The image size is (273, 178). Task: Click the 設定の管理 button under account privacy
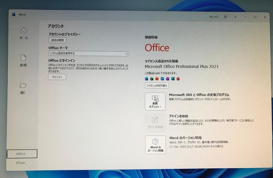pyautogui.click(x=57, y=40)
